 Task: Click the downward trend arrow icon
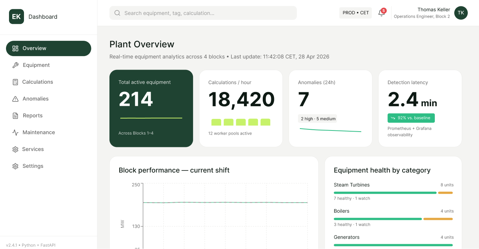[393, 118]
